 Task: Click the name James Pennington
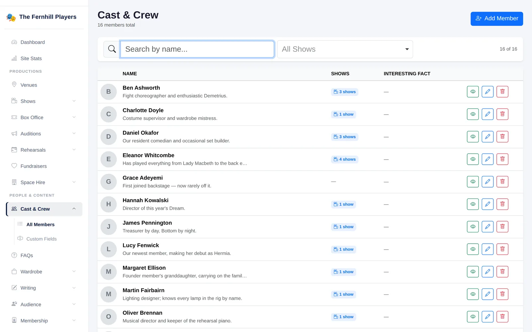point(147,223)
